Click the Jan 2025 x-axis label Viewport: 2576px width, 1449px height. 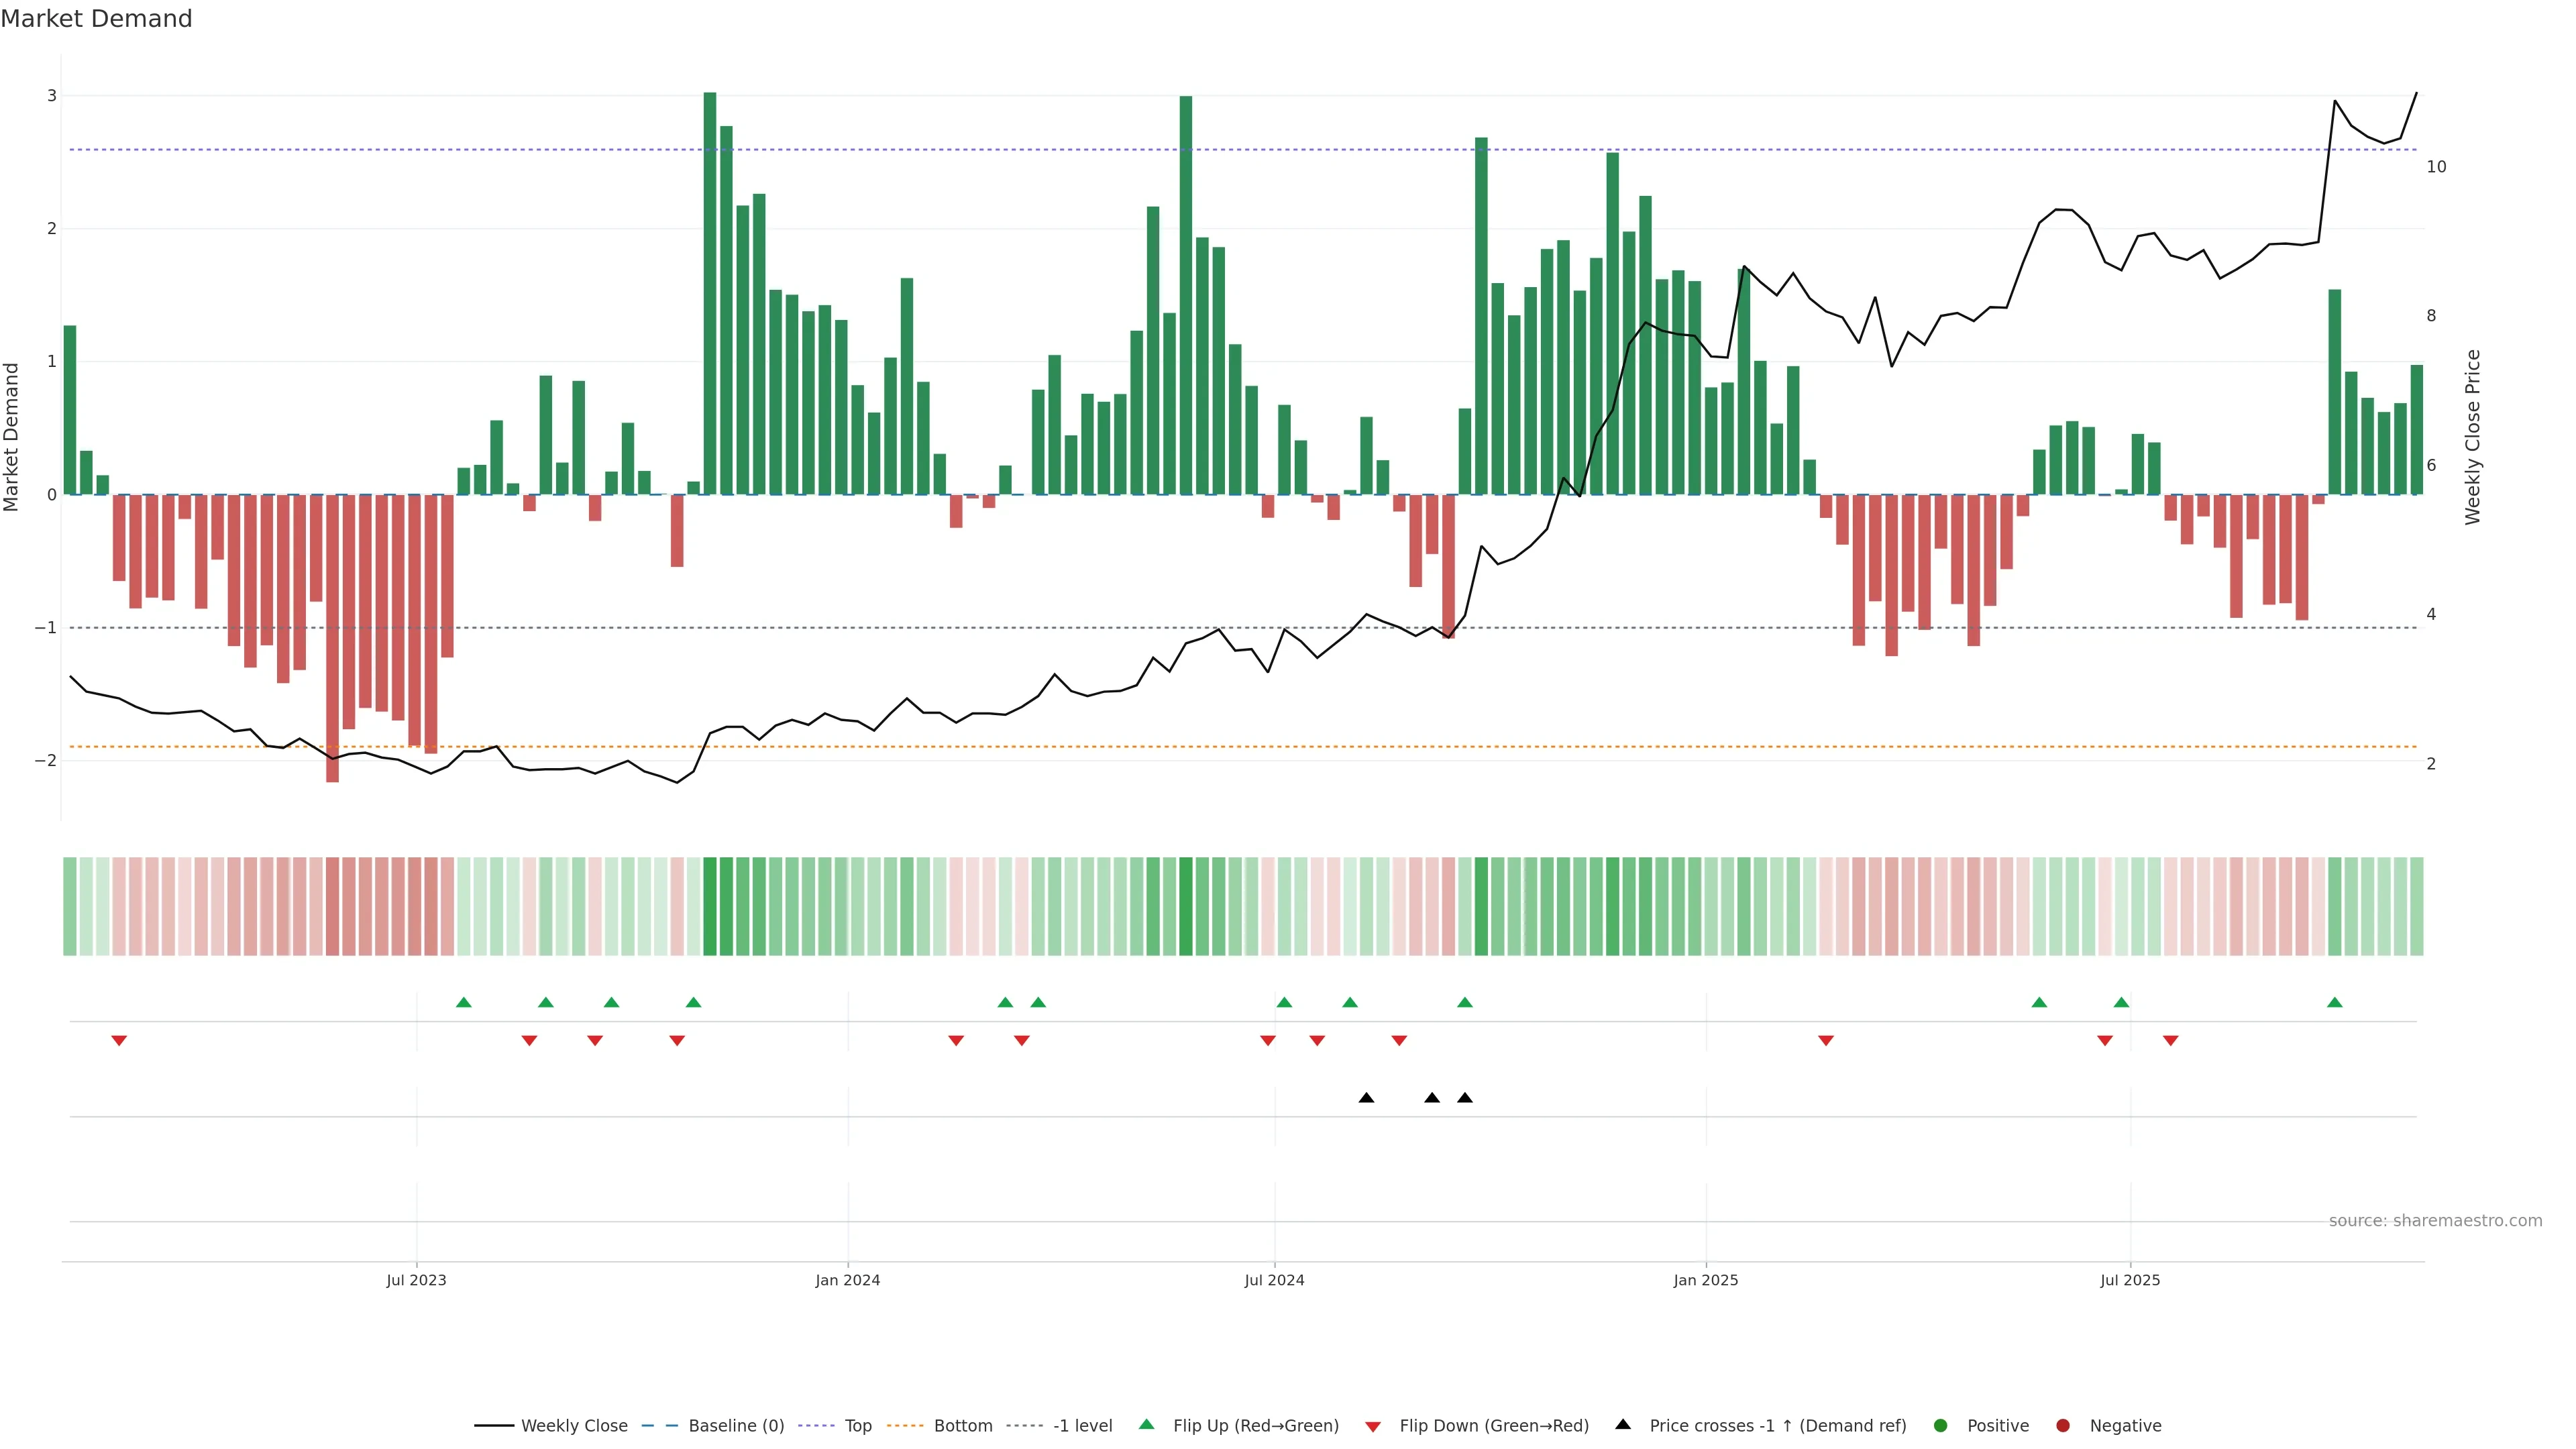tap(1706, 1280)
